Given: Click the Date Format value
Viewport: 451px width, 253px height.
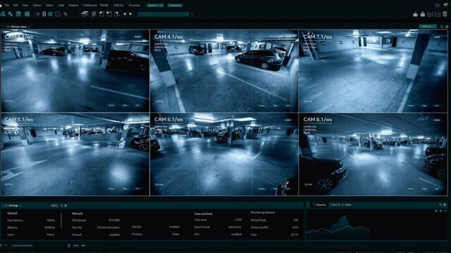Looking at the screenshot, I should 235,227.
